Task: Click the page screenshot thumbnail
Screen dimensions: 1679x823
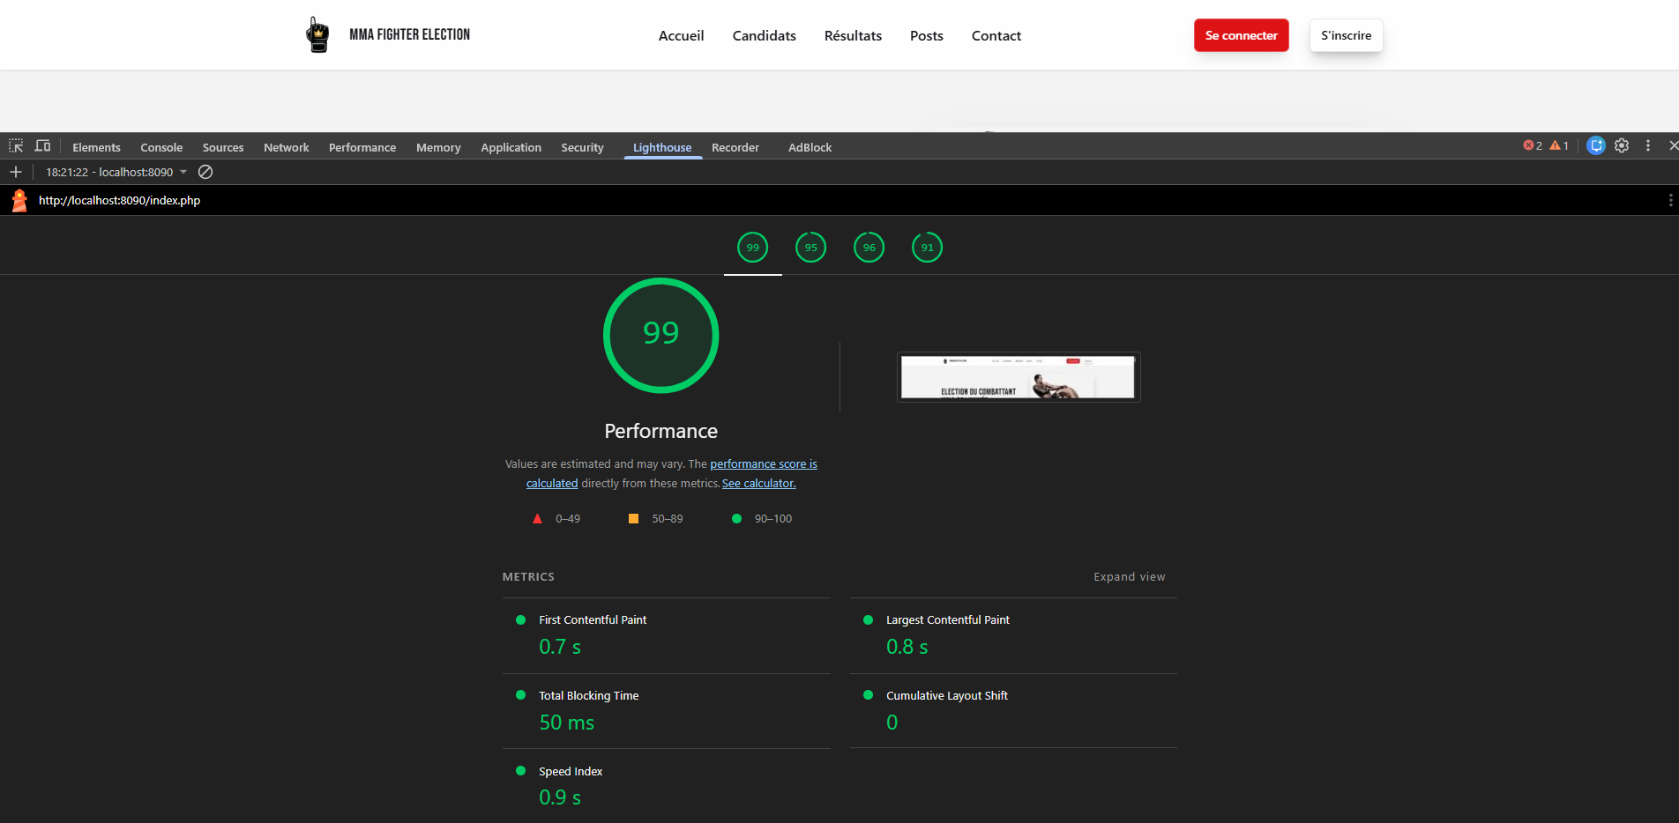Action: [x=1019, y=377]
